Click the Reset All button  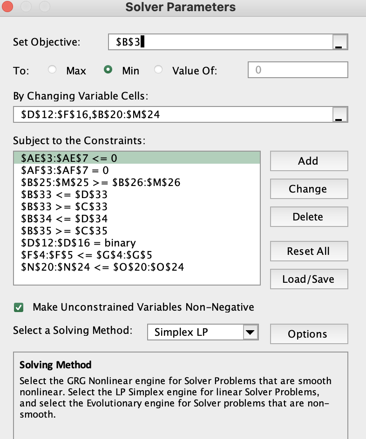308,251
